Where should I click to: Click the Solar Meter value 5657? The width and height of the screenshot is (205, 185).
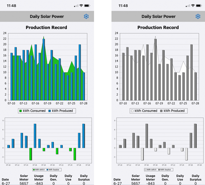[24, 183]
